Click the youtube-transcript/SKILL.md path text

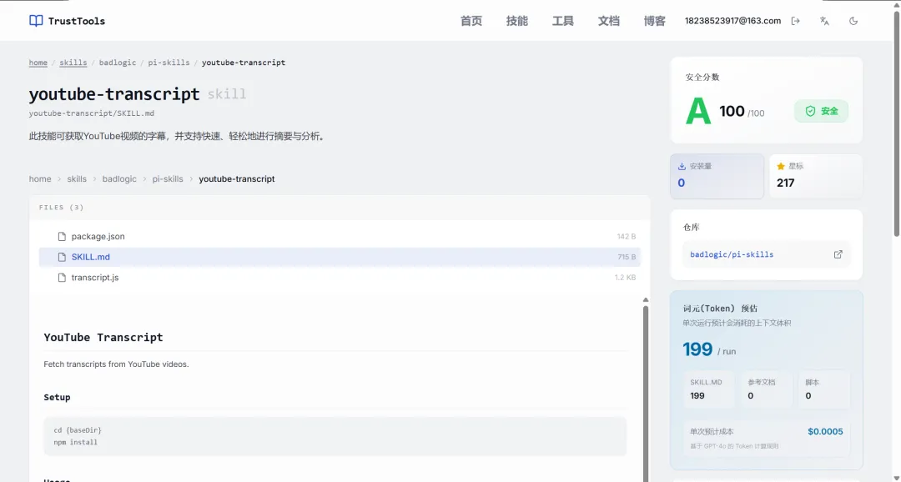pos(92,113)
